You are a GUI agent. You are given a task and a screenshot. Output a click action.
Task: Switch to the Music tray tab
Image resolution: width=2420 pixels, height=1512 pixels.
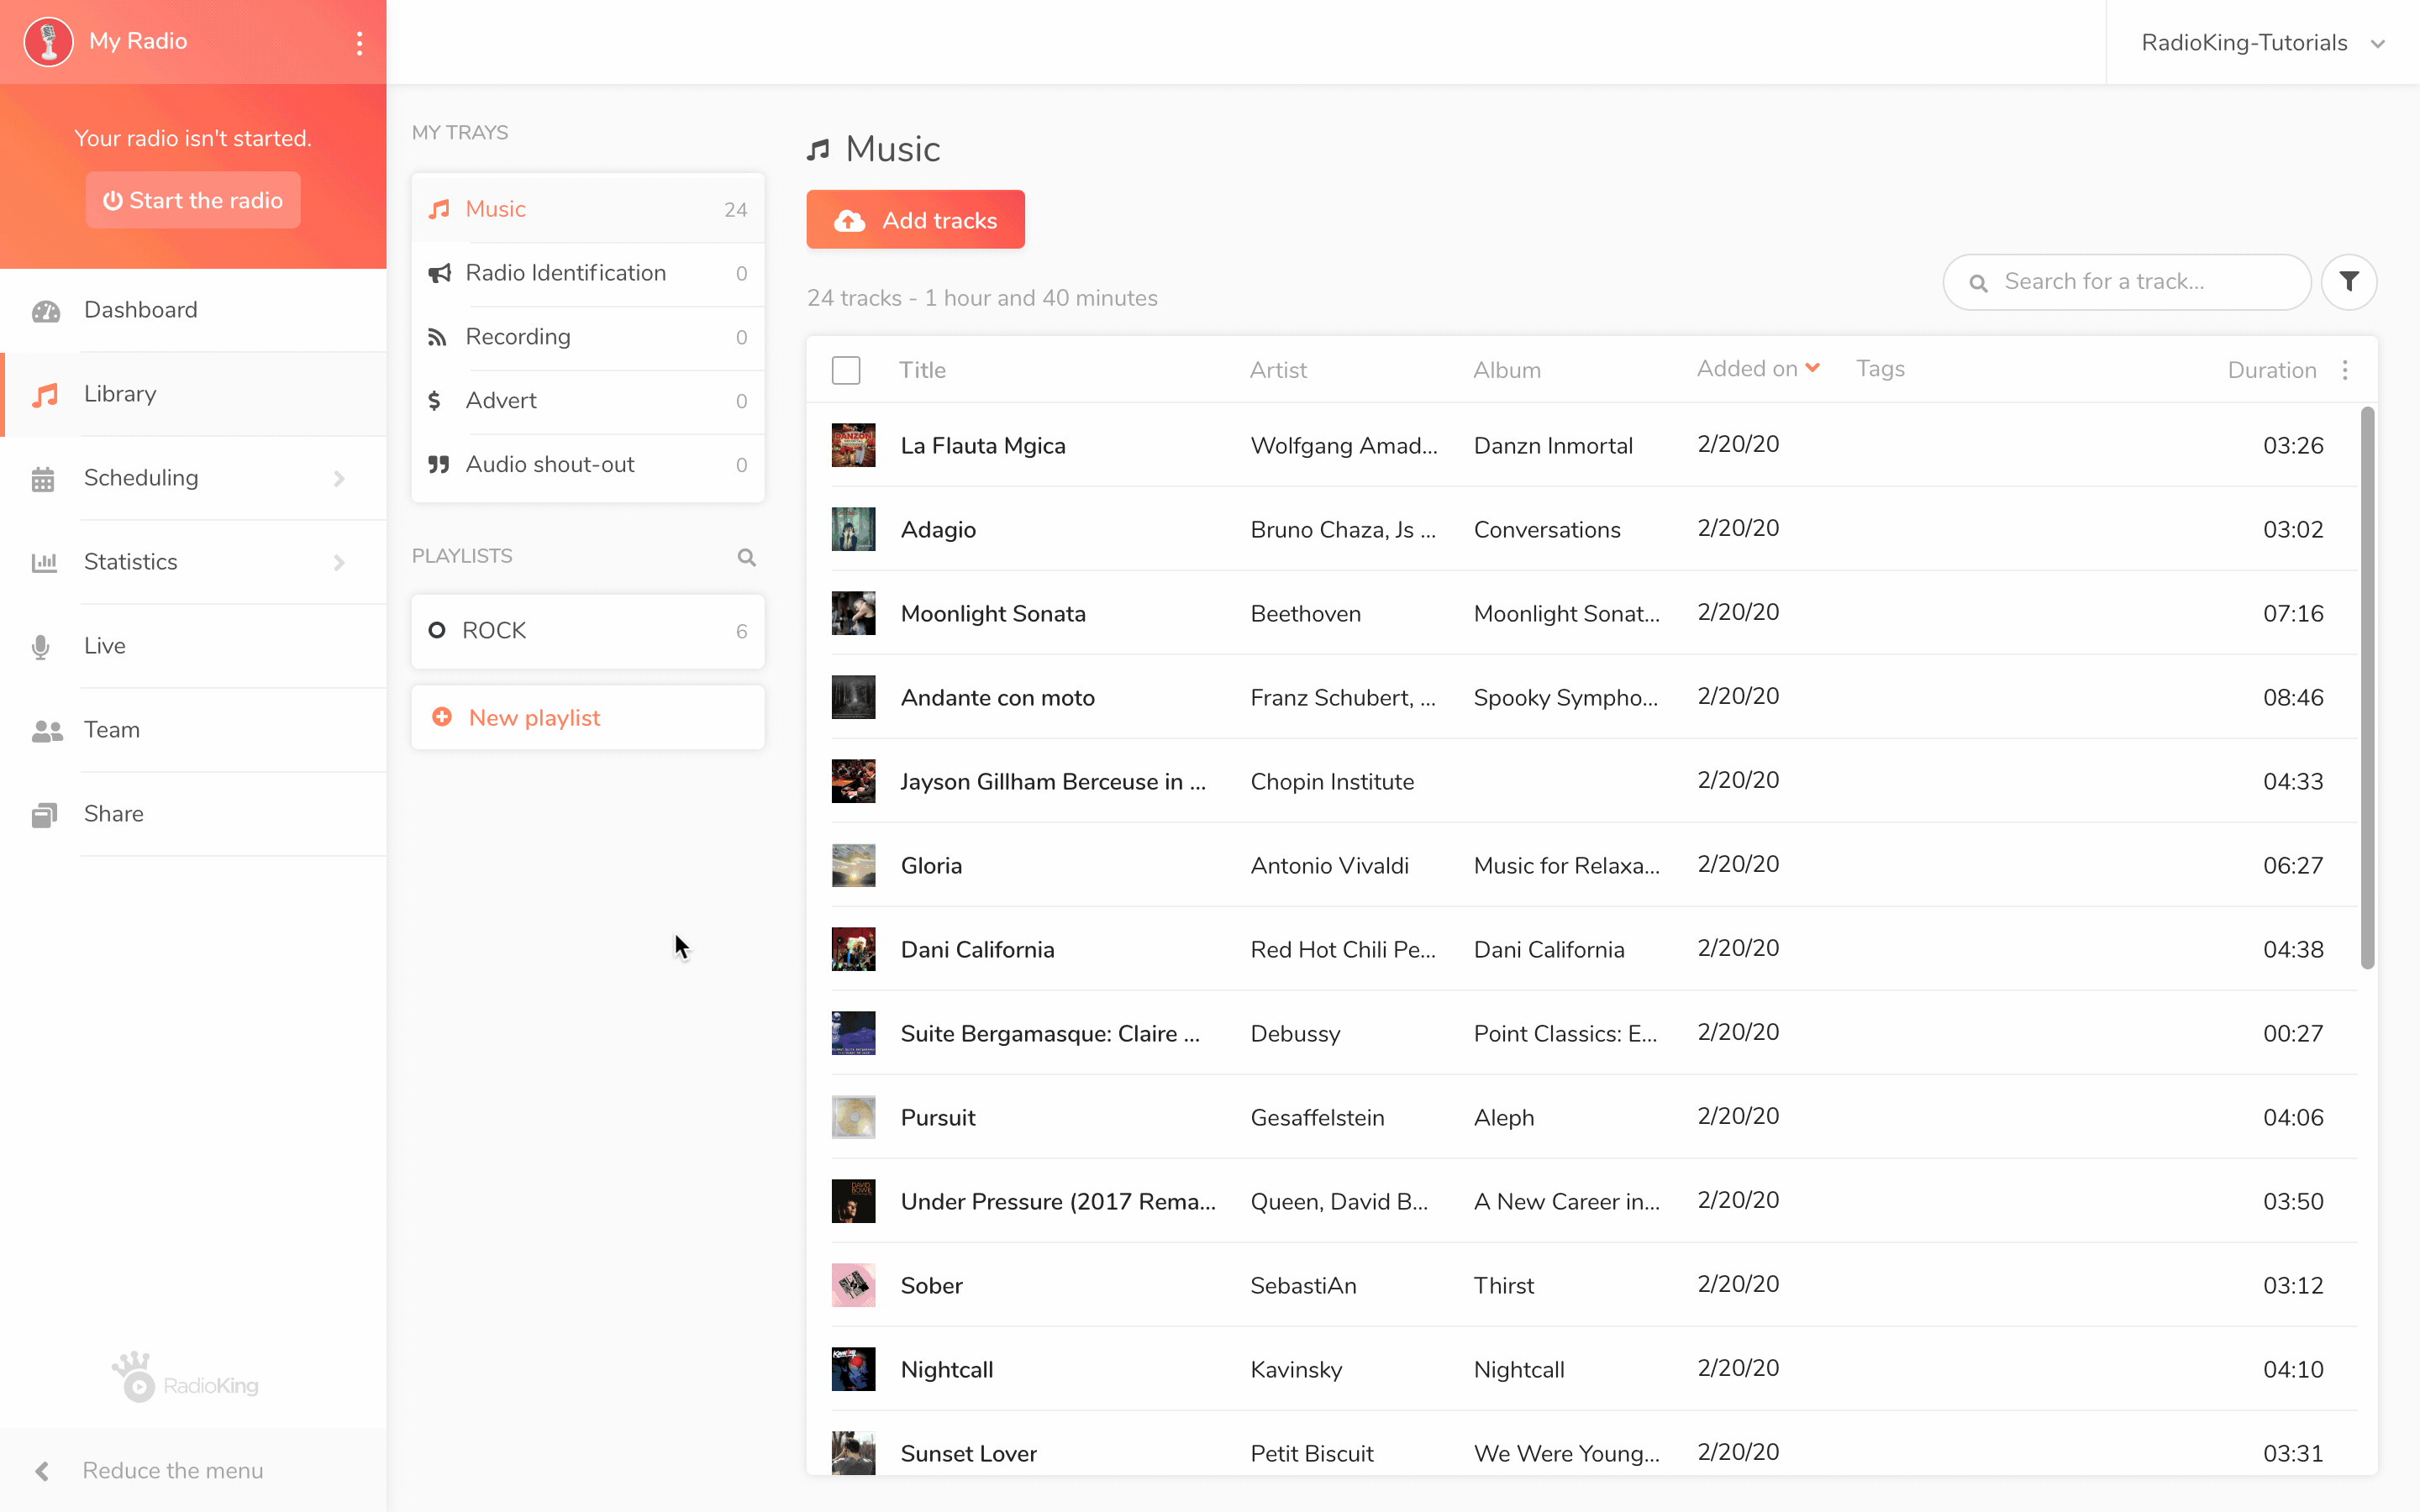coord(495,208)
